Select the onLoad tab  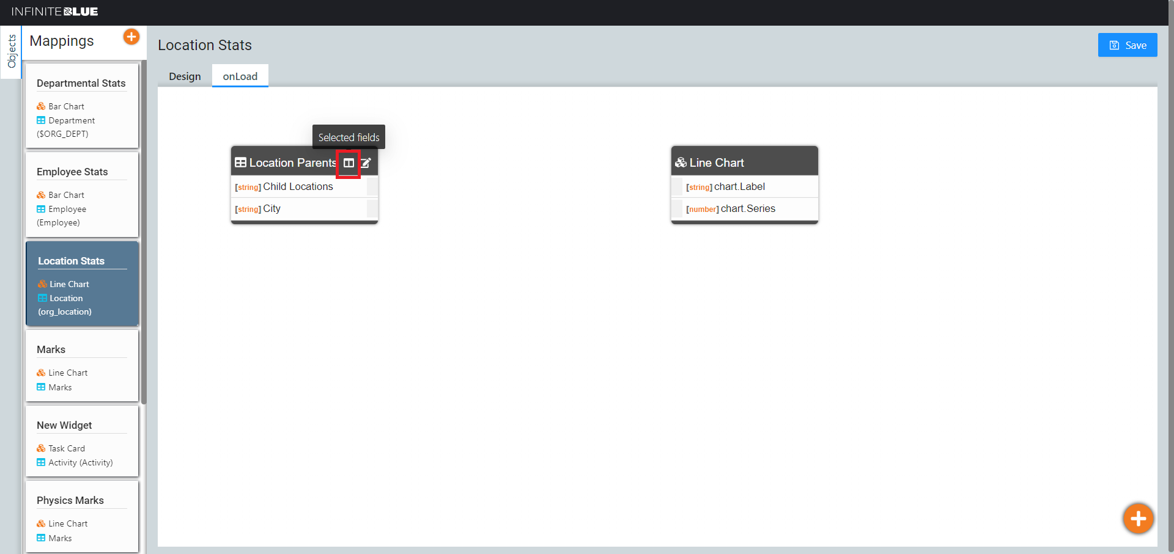click(240, 76)
